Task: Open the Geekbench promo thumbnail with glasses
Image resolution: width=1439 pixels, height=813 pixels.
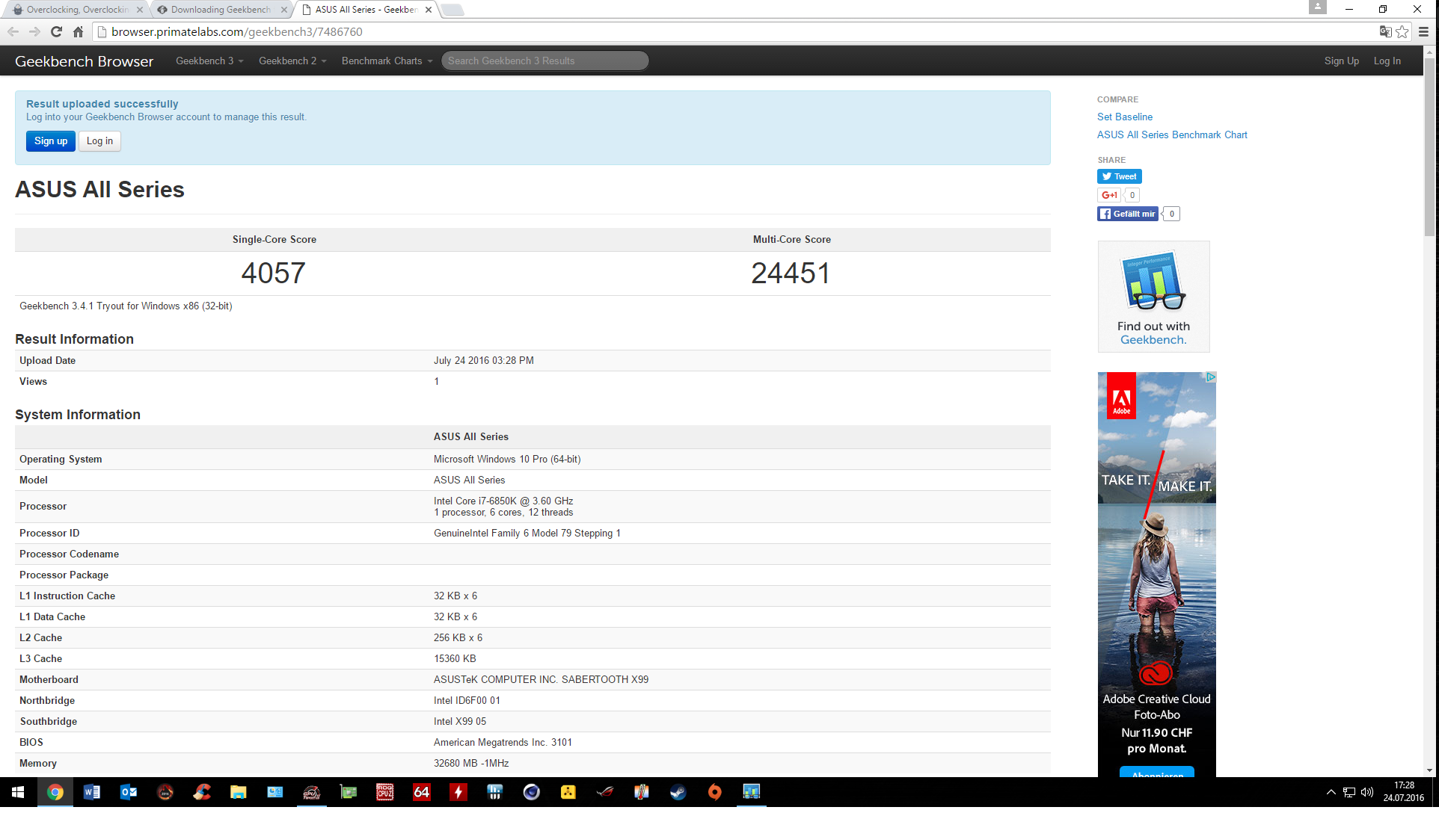Action: click(x=1153, y=297)
